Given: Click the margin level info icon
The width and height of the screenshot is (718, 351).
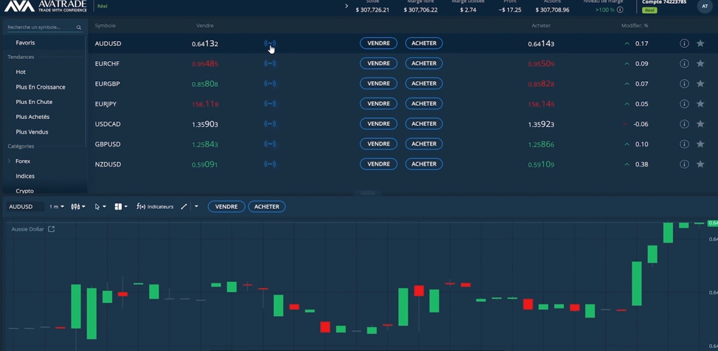Looking at the screenshot, I should (620, 10).
